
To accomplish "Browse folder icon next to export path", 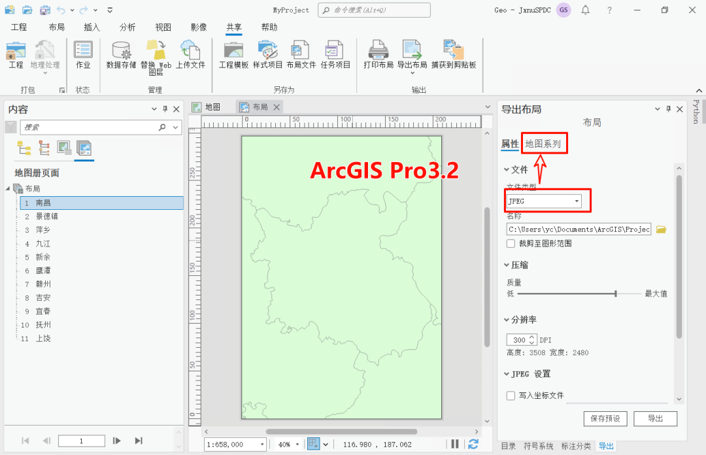I will tap(661, 229).
